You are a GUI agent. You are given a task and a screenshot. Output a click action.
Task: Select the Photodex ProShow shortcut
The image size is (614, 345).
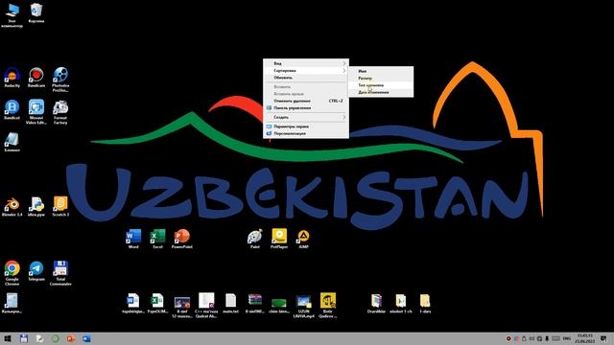(x=60, y=80)
